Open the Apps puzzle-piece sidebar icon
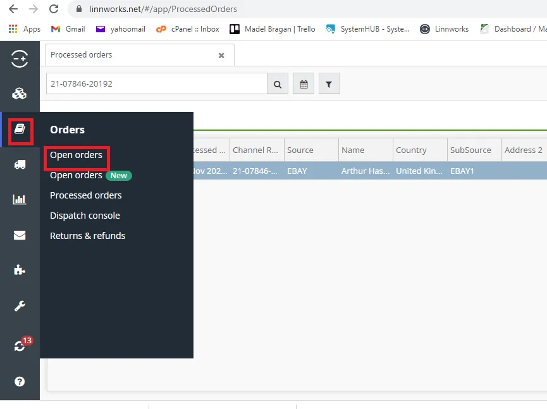 pyautogui.click(x=20, y=270)
